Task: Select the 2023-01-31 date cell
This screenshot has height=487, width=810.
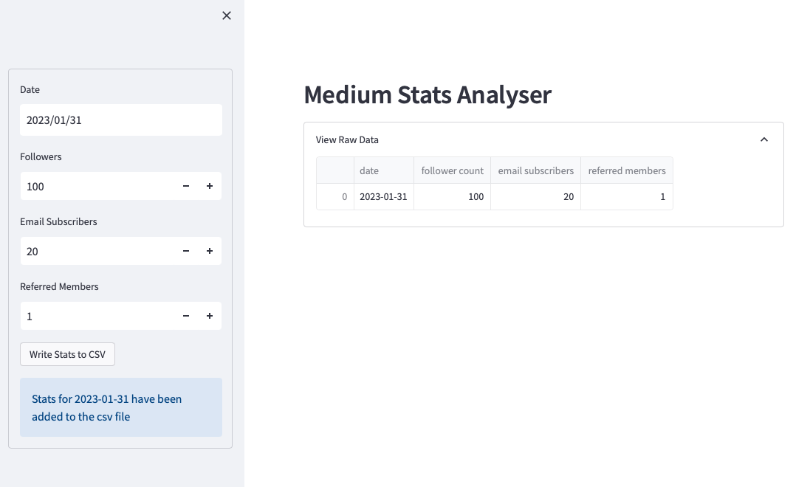Action: pos(383,197)
